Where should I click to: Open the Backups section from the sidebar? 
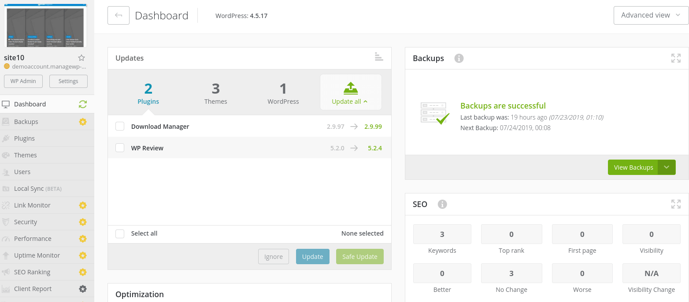click(x=27, y=121)
